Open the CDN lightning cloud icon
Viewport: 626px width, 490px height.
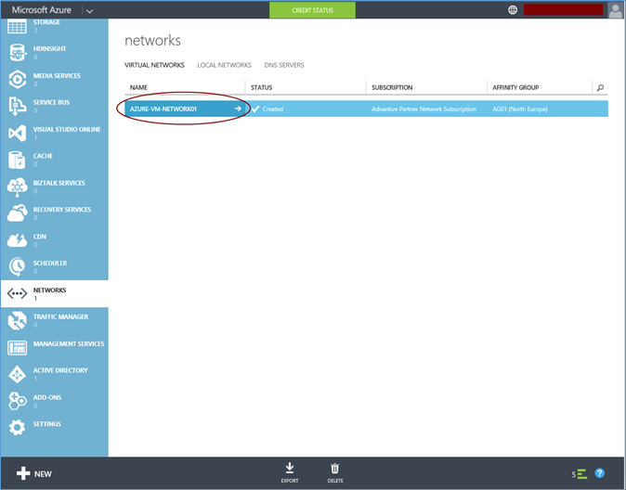(x=17, y=240)
